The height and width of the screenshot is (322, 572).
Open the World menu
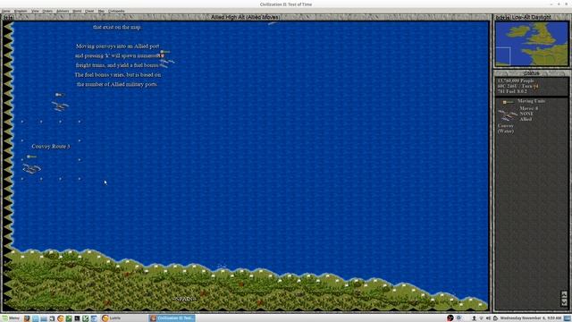77,11
